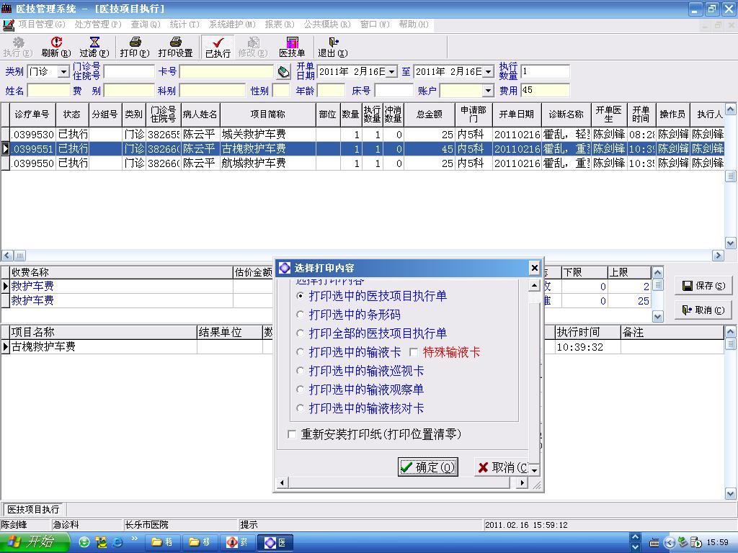Screen dimensions: 738x553
Task: Open the 系统维护 menu
Action: coord(232,24)
